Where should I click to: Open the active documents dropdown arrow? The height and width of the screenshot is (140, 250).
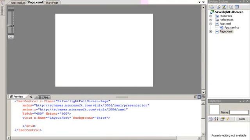200,2
